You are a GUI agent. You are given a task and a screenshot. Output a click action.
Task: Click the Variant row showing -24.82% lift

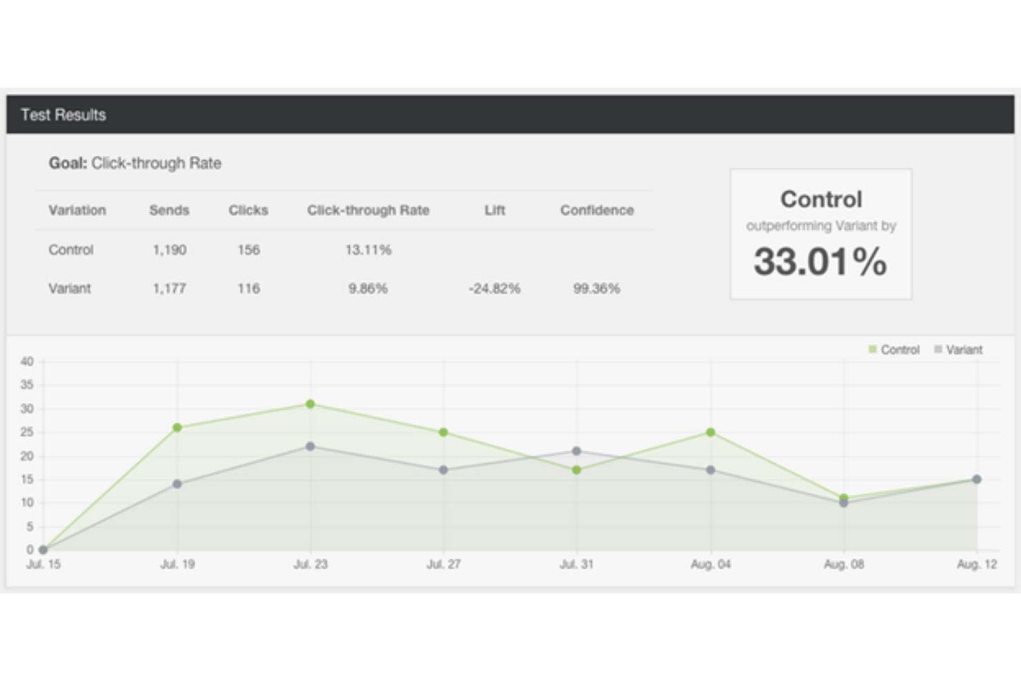[x=207, y=288]
